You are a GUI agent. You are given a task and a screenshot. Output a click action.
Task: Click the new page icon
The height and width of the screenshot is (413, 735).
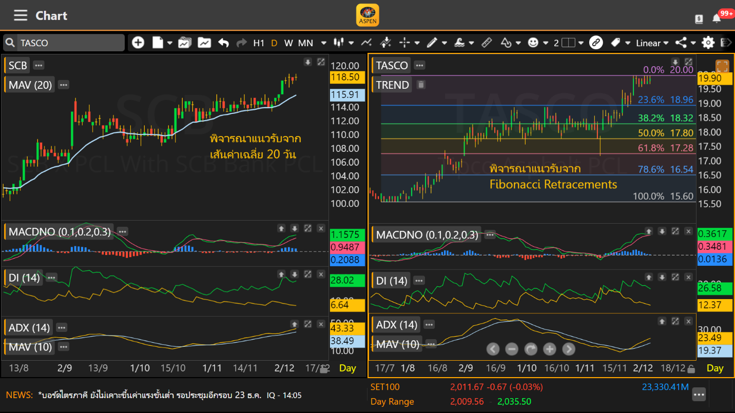point(158,43)
